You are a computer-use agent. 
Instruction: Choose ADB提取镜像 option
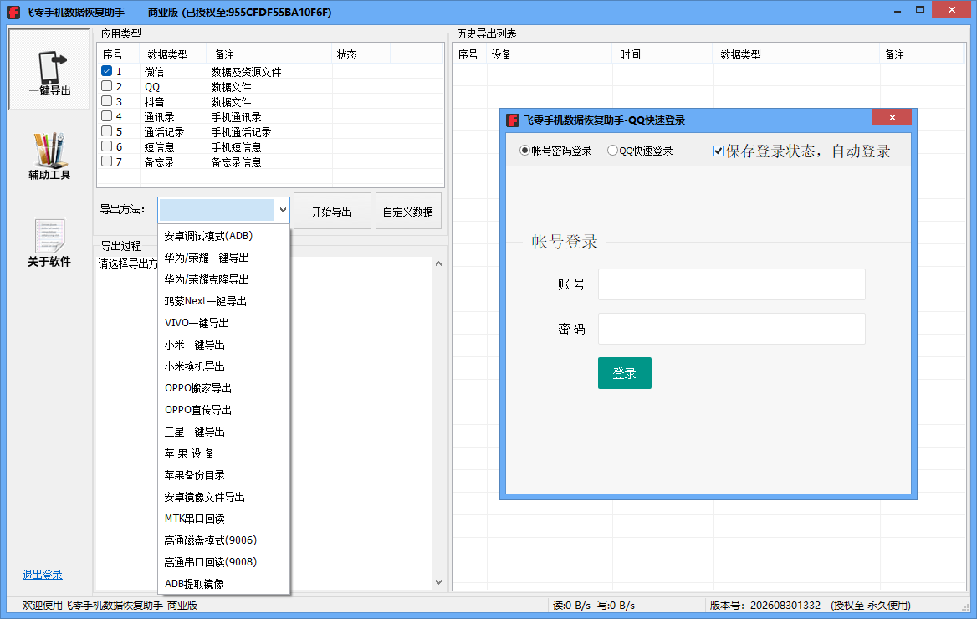[223, 584]
